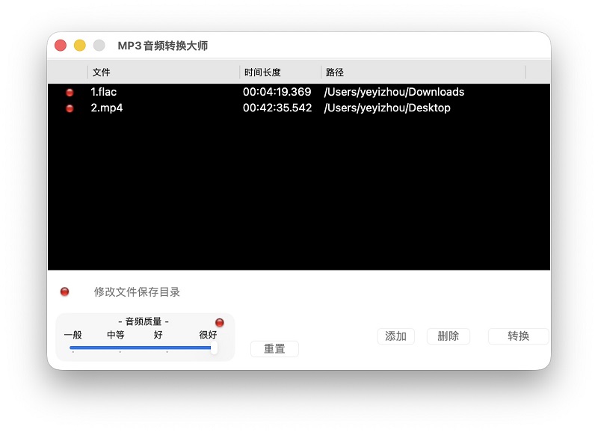Viewport: 598px width, 432px height.
Task: Click the 好 quality label
Action: [158, 336]
